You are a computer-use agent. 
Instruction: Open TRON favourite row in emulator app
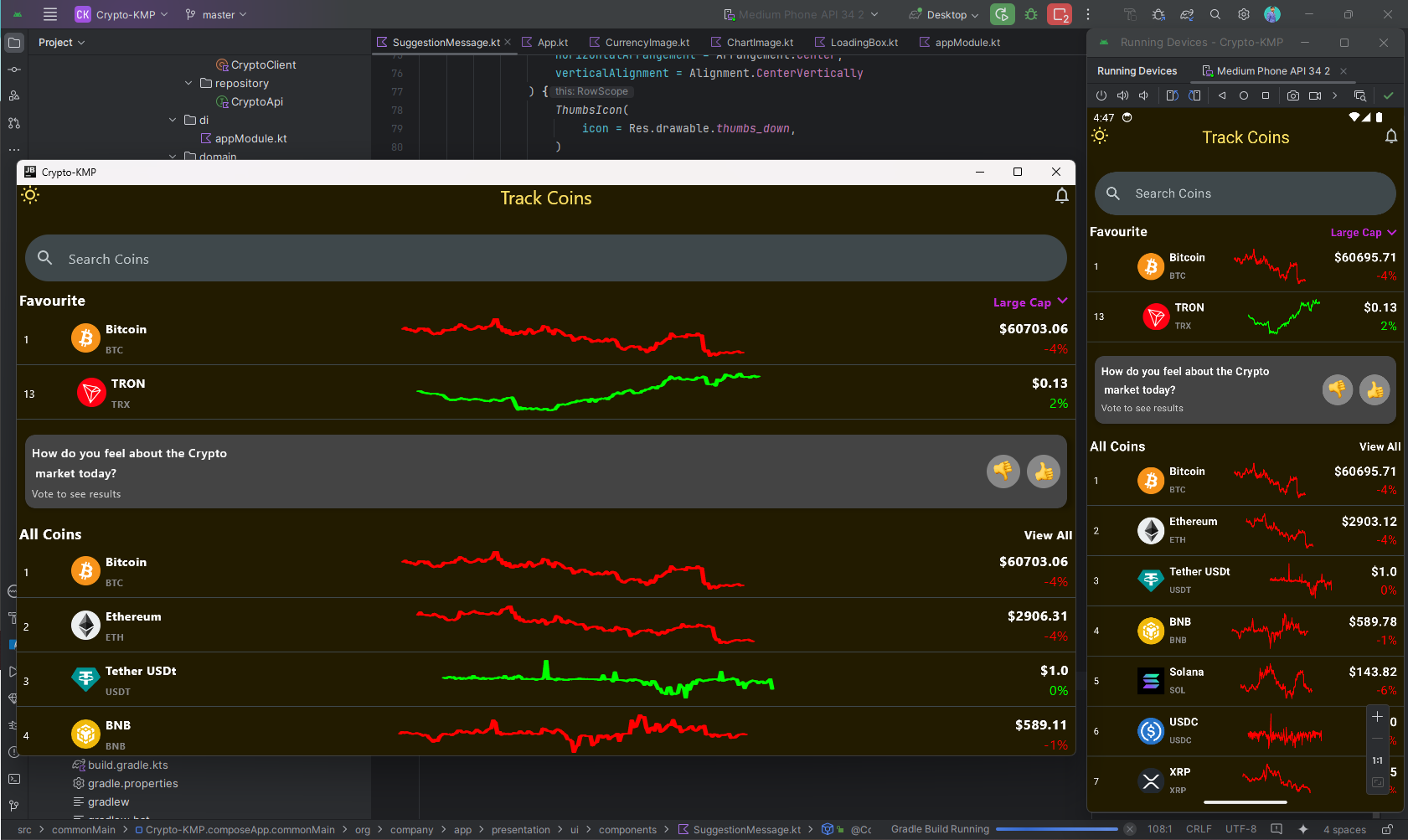click(x=1245, y=317)
